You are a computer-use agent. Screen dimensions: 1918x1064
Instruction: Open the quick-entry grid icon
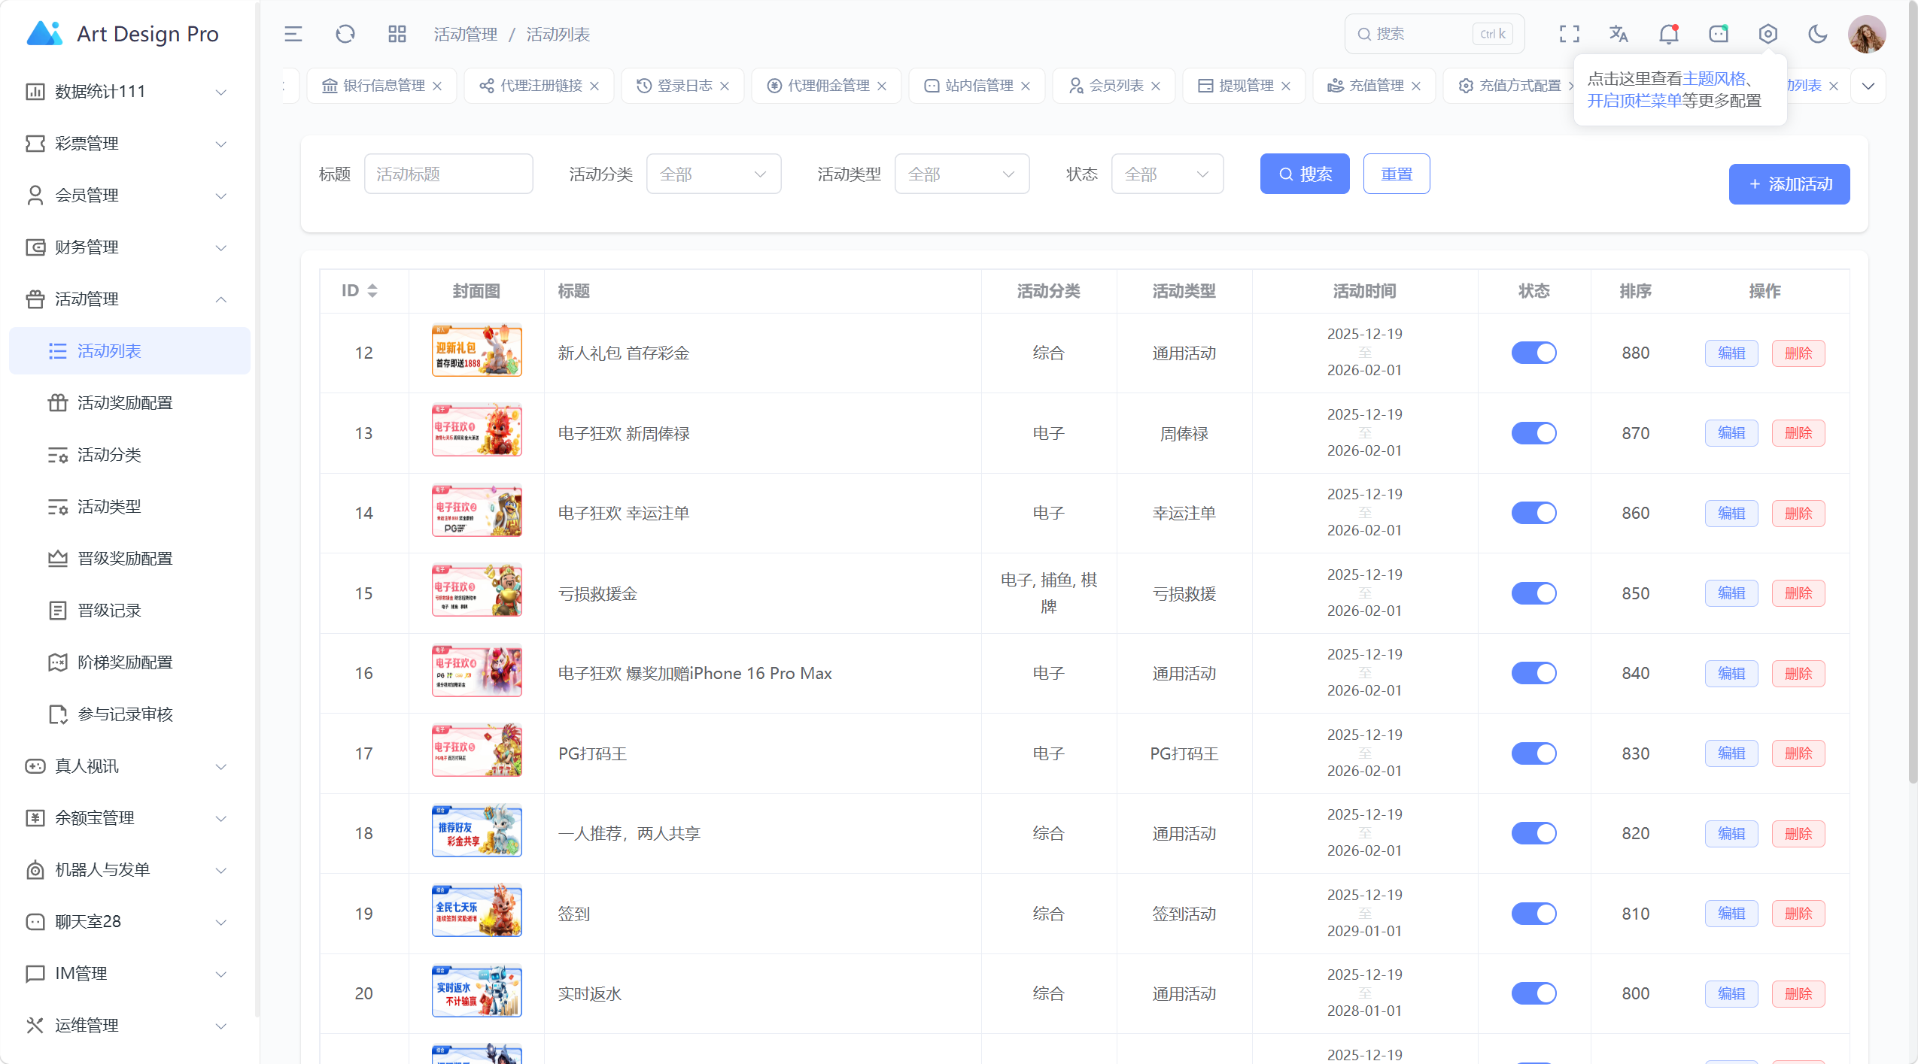(x=397, y=34)
